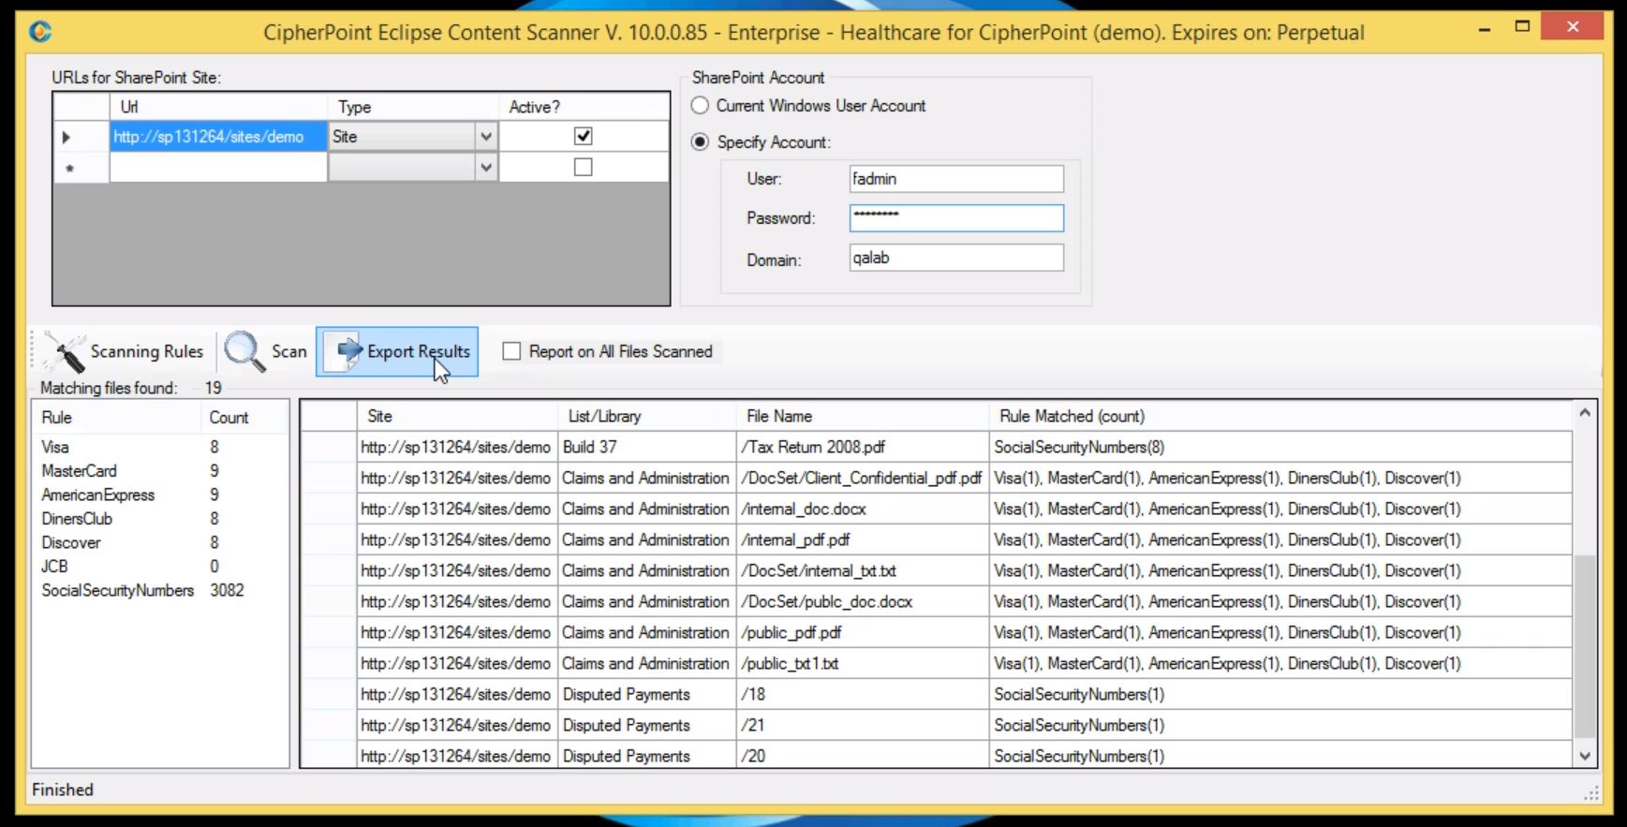Select Specify Account radio button
The width and height of the screenshot is (1627, 827).
click(x=700, y=142)
